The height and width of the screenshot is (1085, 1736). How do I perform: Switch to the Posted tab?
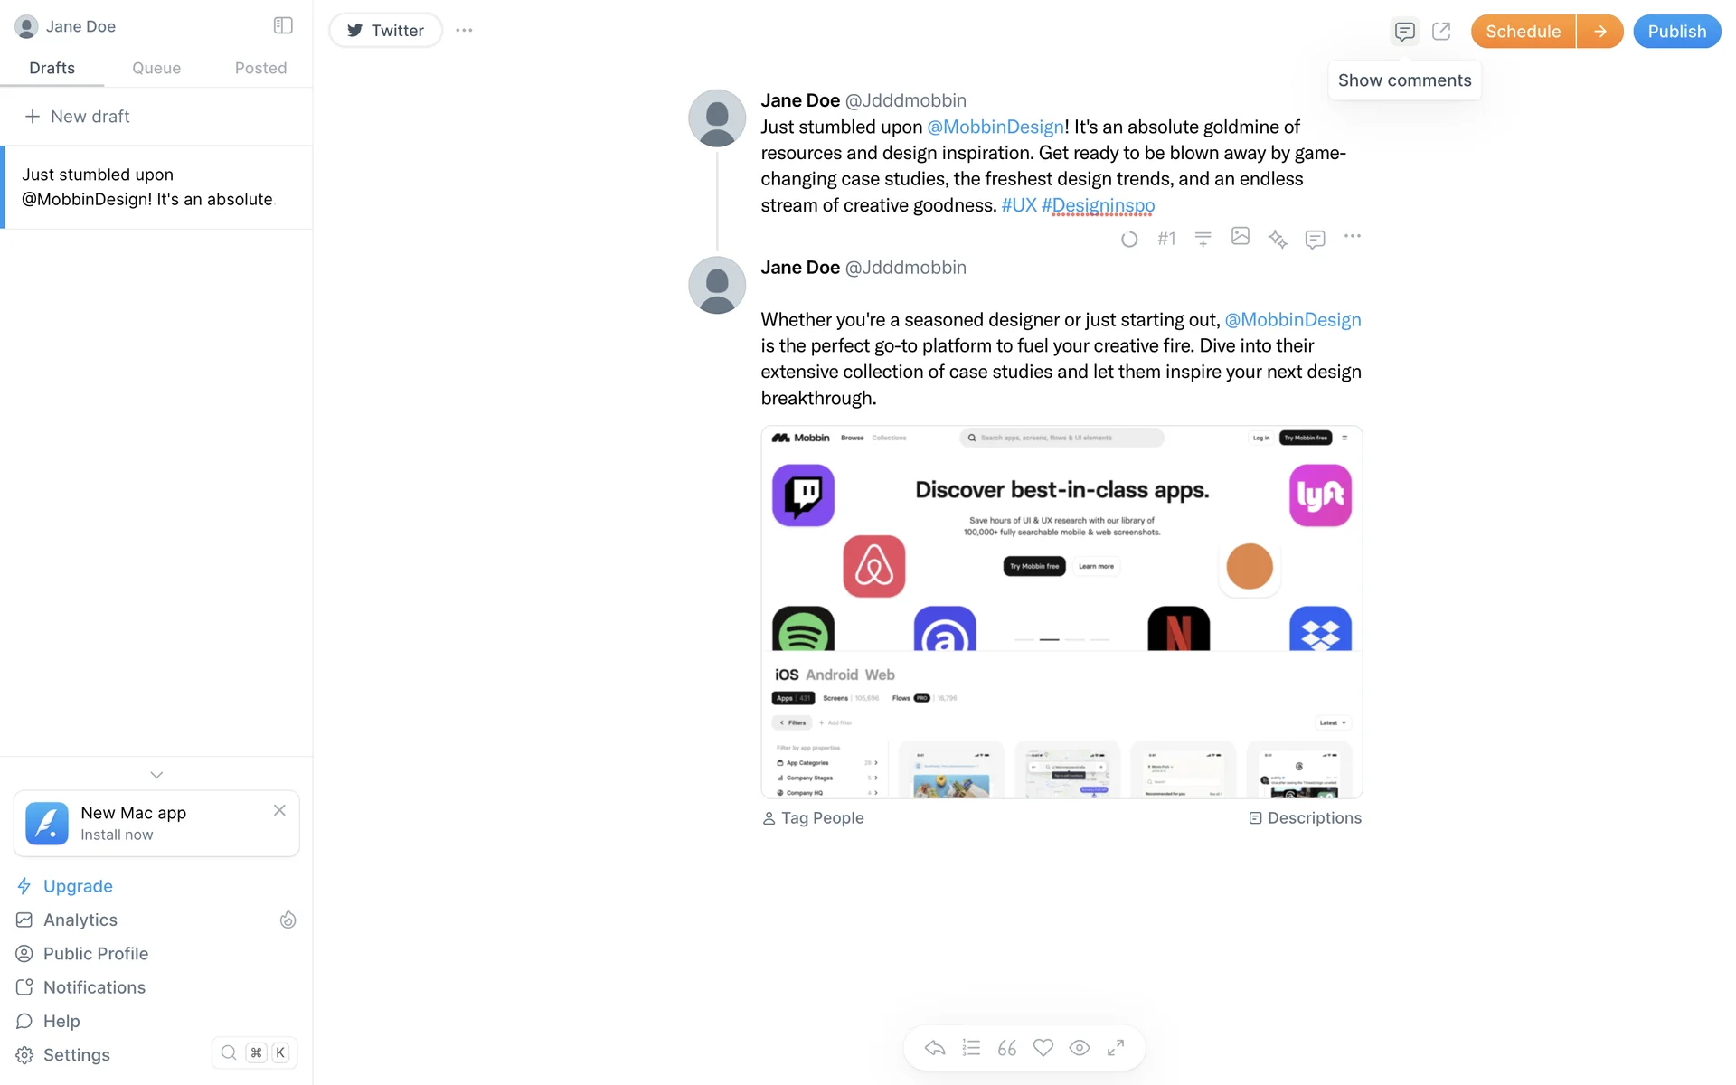tap(260, 68)
